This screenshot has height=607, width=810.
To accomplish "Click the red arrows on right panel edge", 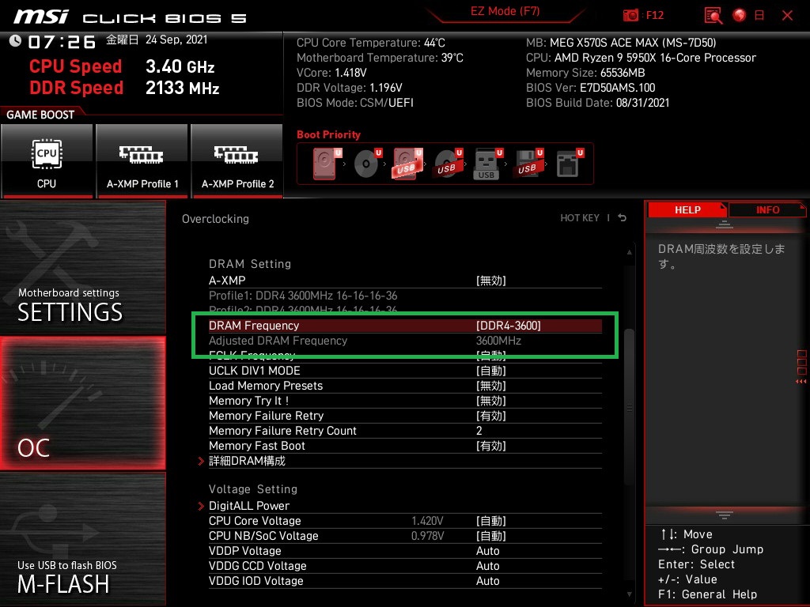I will tap(801, 382).
